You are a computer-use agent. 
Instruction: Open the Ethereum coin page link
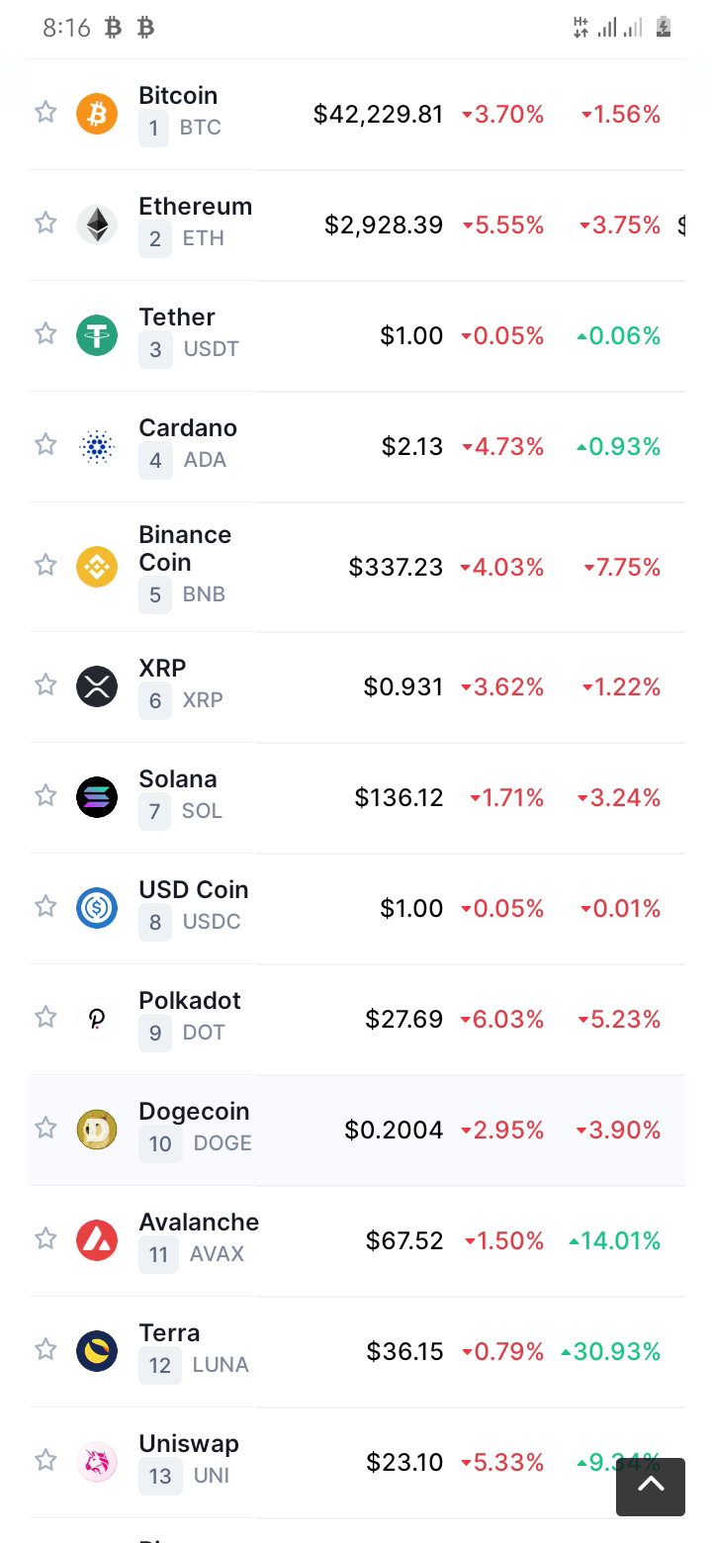(x=196, y=206)
